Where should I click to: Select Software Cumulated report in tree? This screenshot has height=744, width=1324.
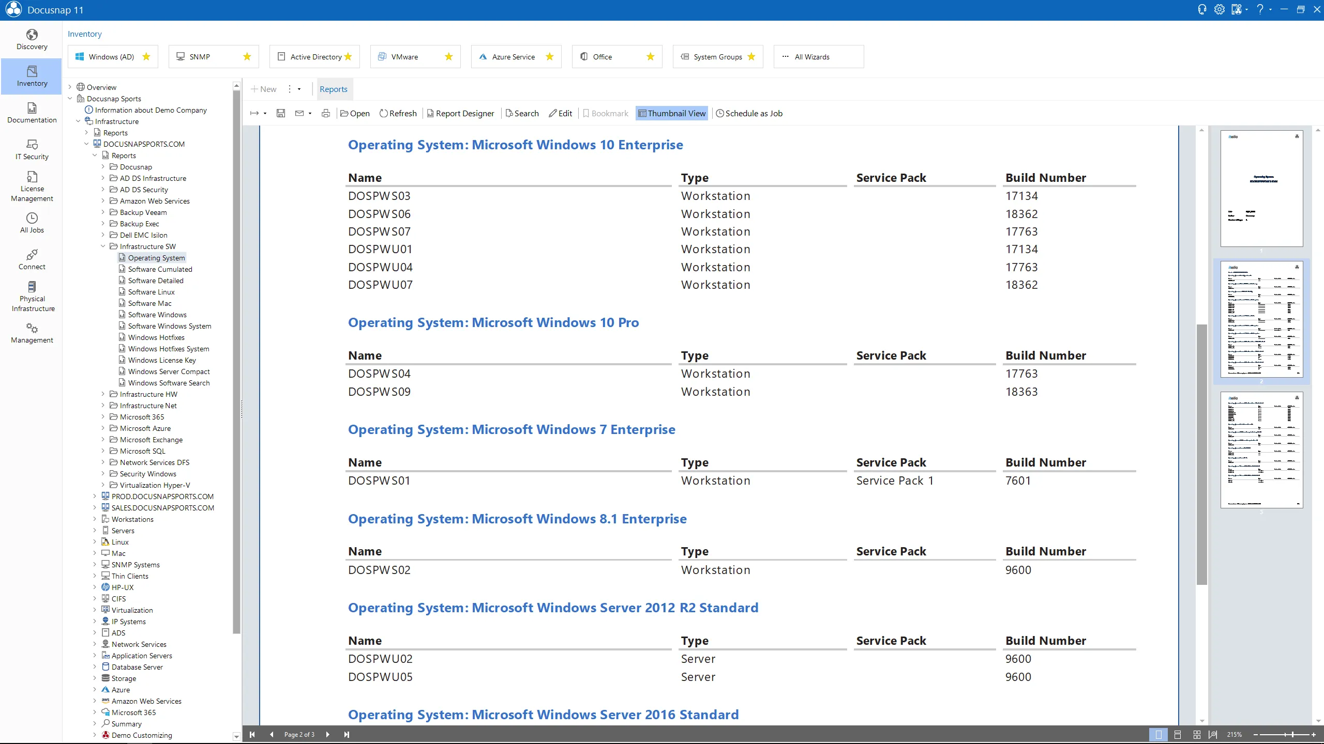point(160,269)
